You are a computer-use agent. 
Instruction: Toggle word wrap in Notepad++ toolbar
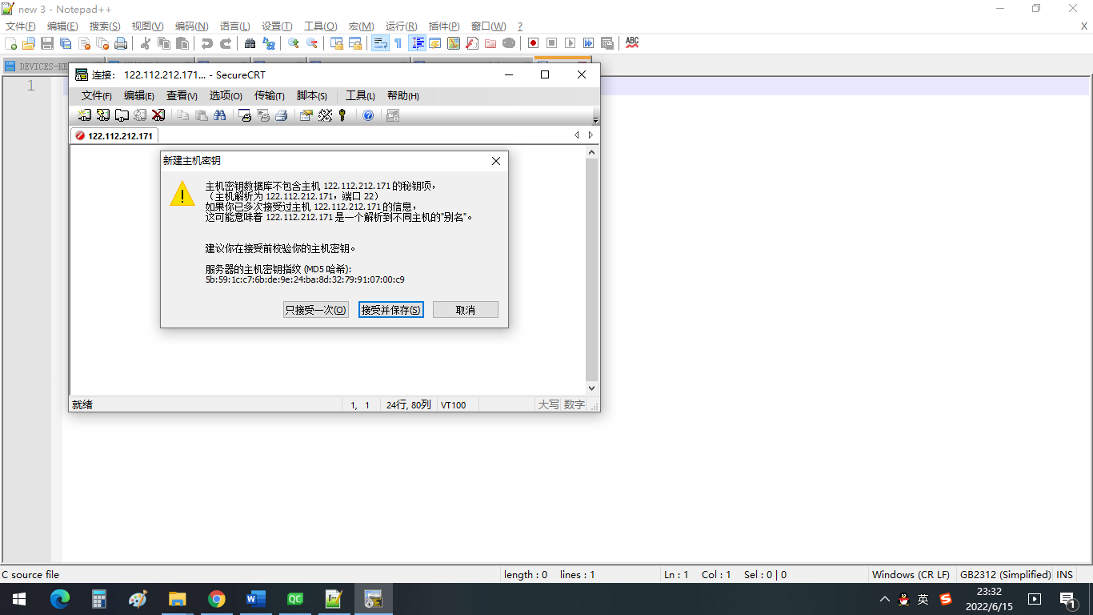pos(379,43)
